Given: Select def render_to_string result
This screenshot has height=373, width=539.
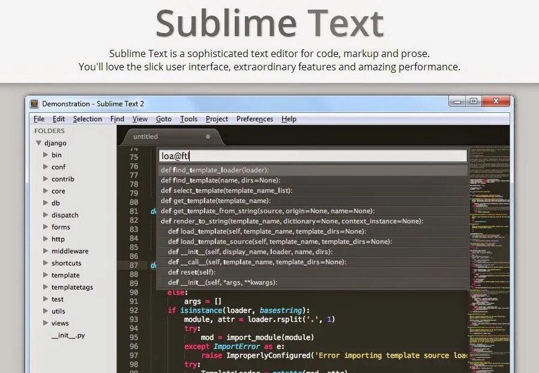Looking at the screenshot, I should point(313,221).
